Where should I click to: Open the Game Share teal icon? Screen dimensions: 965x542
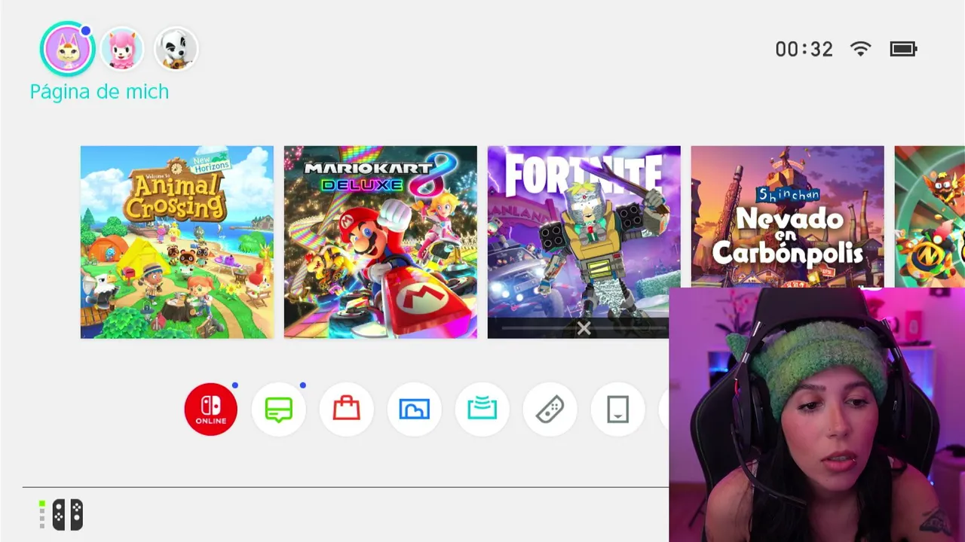[x=482, y=410]
